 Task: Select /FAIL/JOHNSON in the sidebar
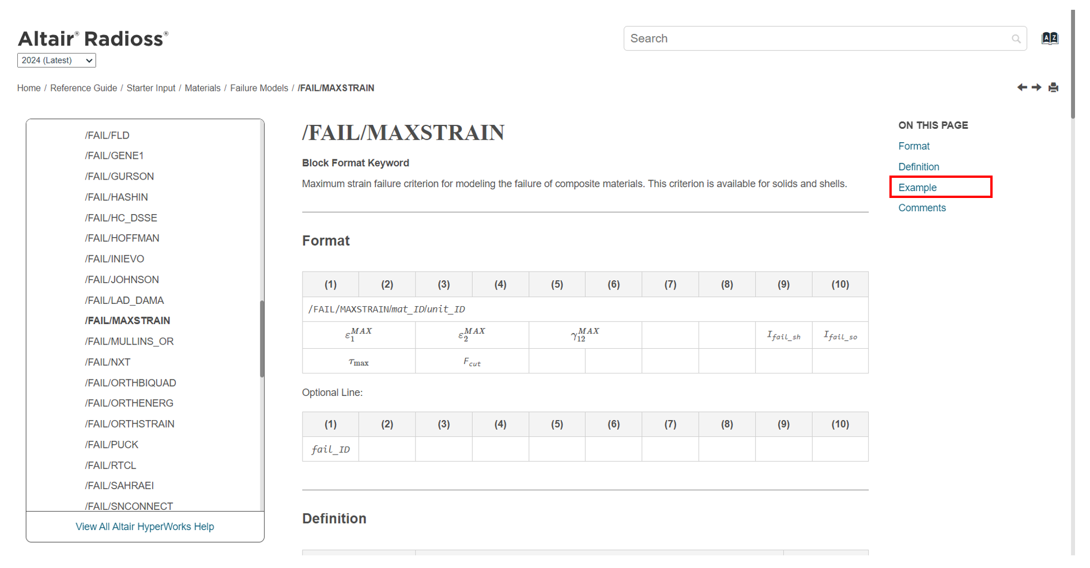(122, 280)
